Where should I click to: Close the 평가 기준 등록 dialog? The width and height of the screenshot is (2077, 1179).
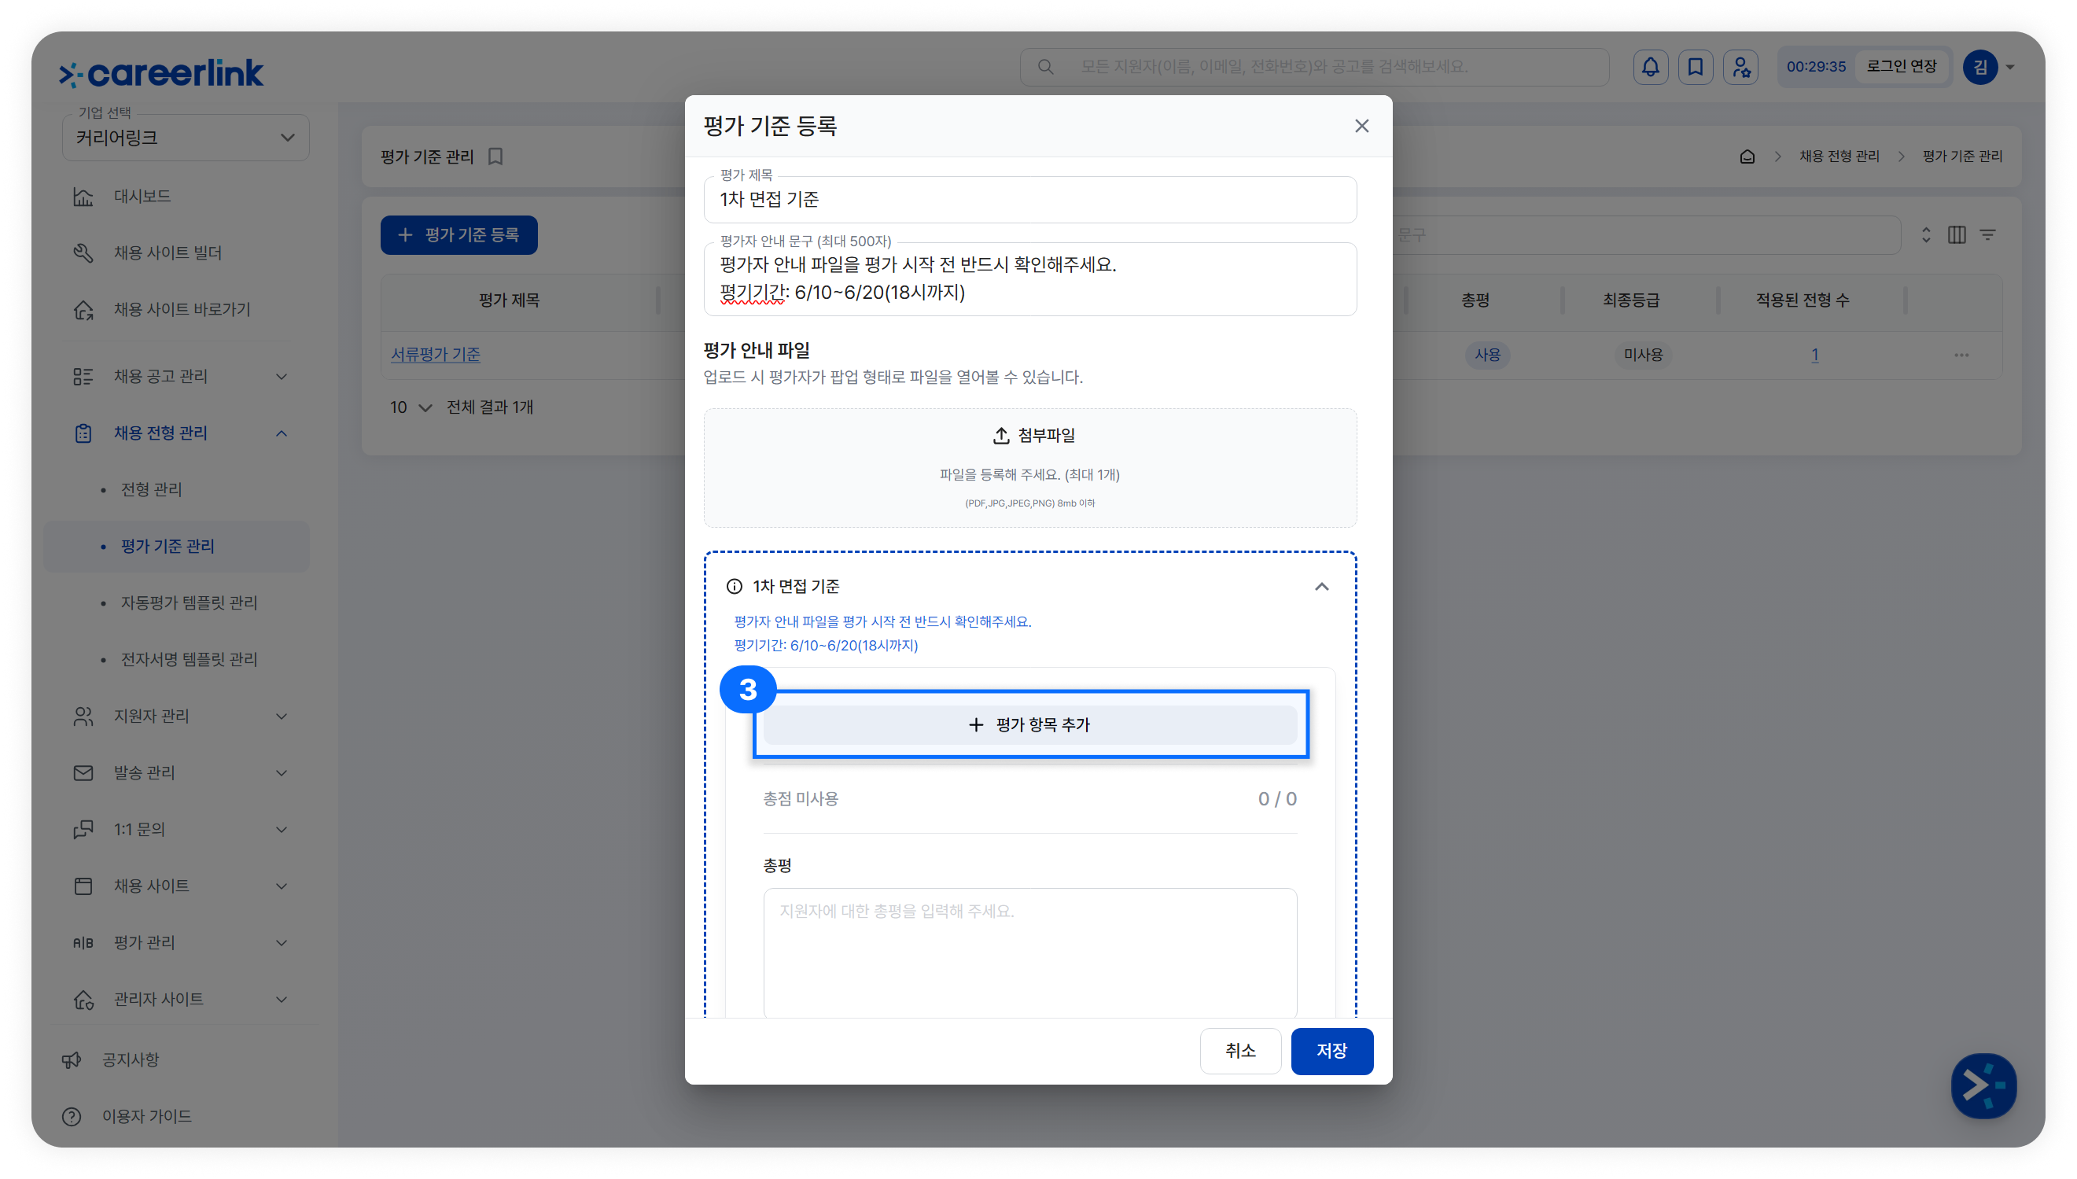point(1362,127)
